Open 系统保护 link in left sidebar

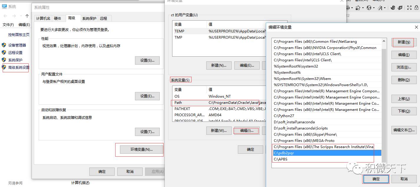[15, 60]
